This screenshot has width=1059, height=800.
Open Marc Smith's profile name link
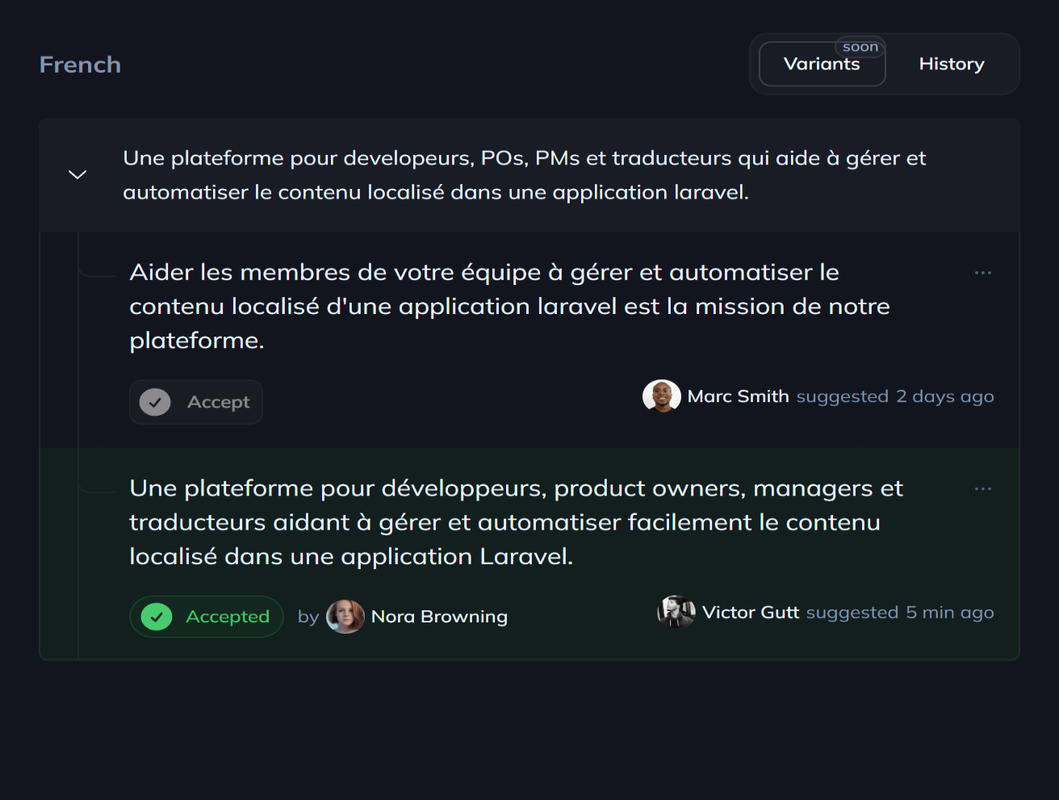(x=738, y=396)
